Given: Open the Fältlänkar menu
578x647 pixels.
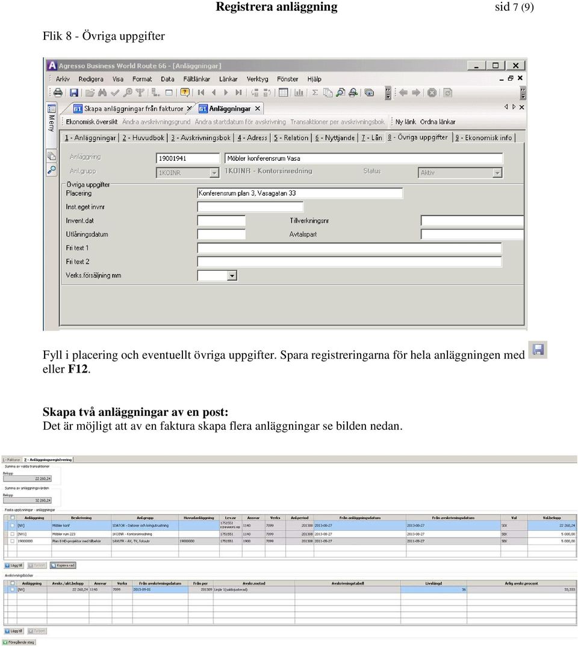Looking at the screenshot, I should point(196,79).
